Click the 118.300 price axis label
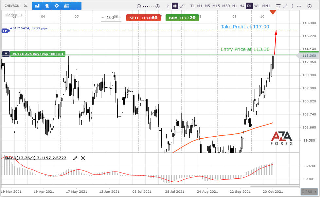 (309, 23)
